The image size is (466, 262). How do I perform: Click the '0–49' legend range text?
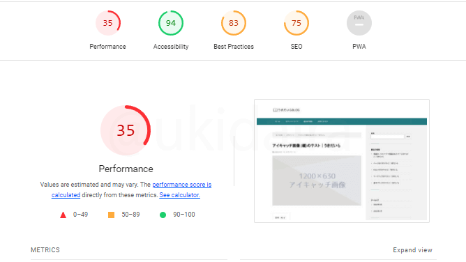(x=80, y=215)
